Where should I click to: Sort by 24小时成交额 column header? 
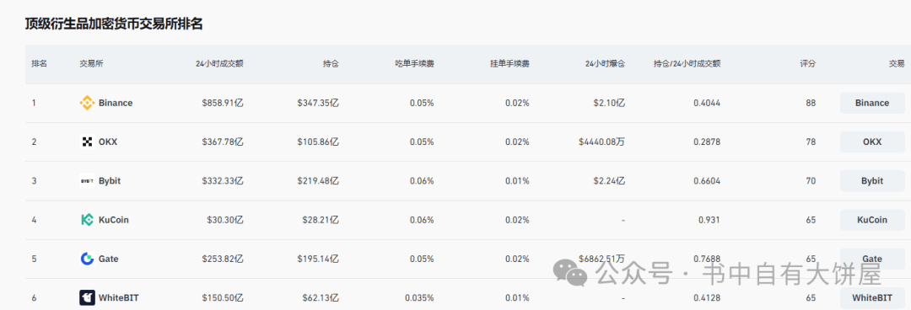point(219,64)
